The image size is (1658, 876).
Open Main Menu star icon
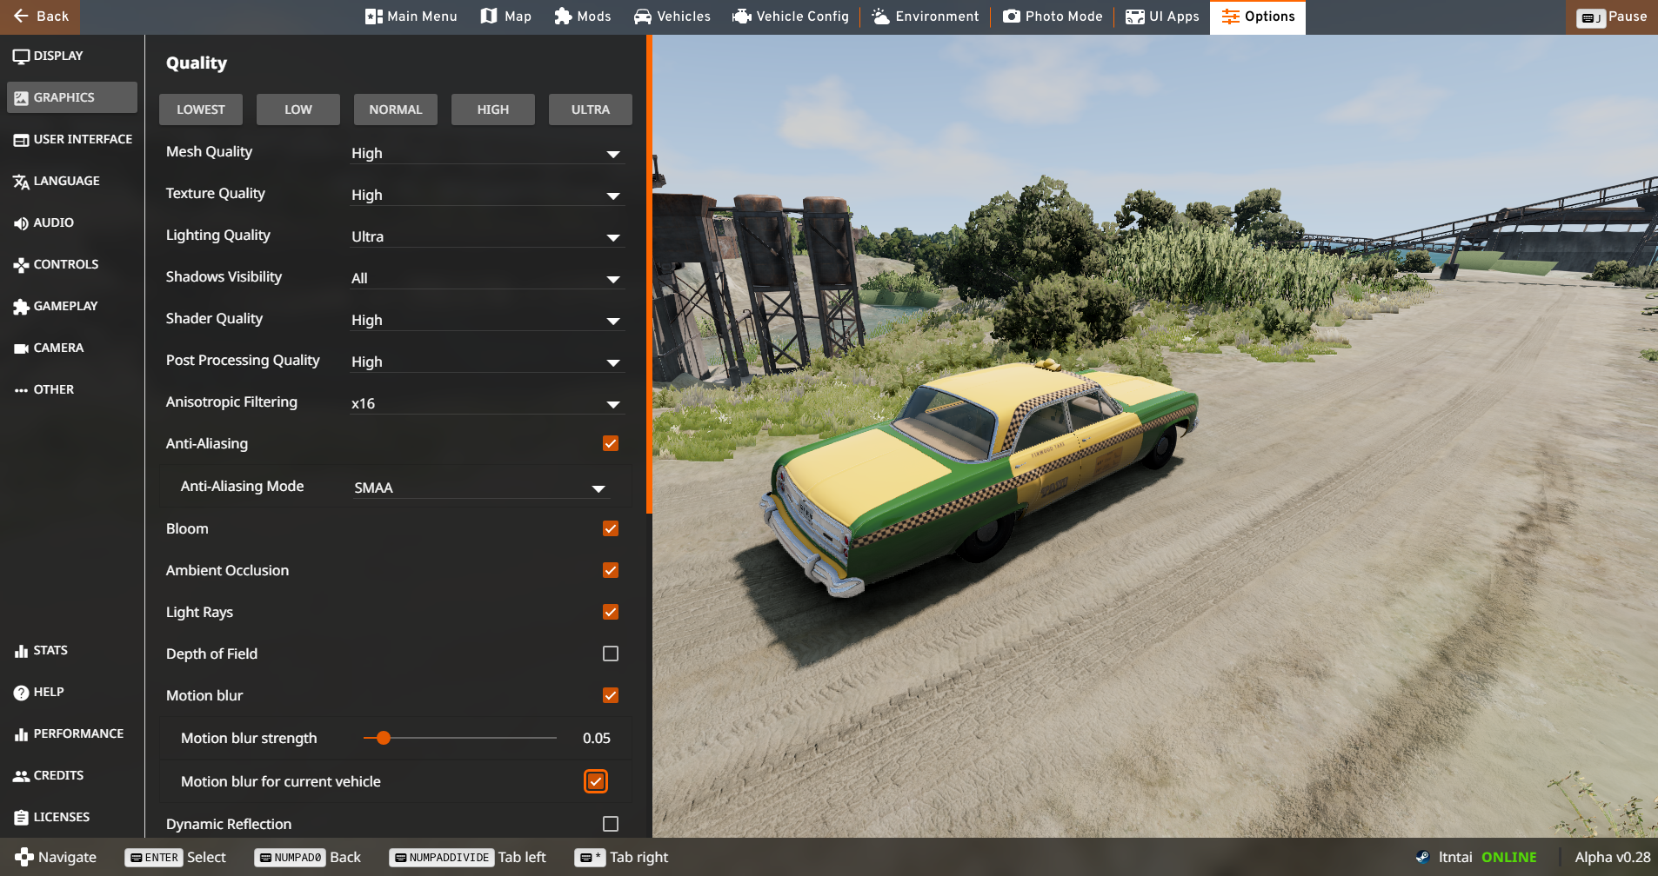pos(373,17)
